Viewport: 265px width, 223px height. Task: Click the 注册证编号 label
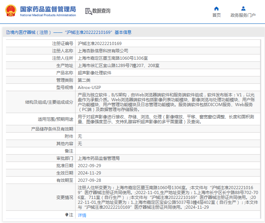click(x=63, y=44)
